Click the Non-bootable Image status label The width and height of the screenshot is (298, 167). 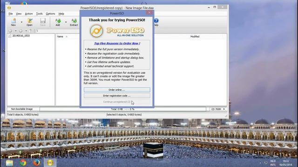pos(22,109)
